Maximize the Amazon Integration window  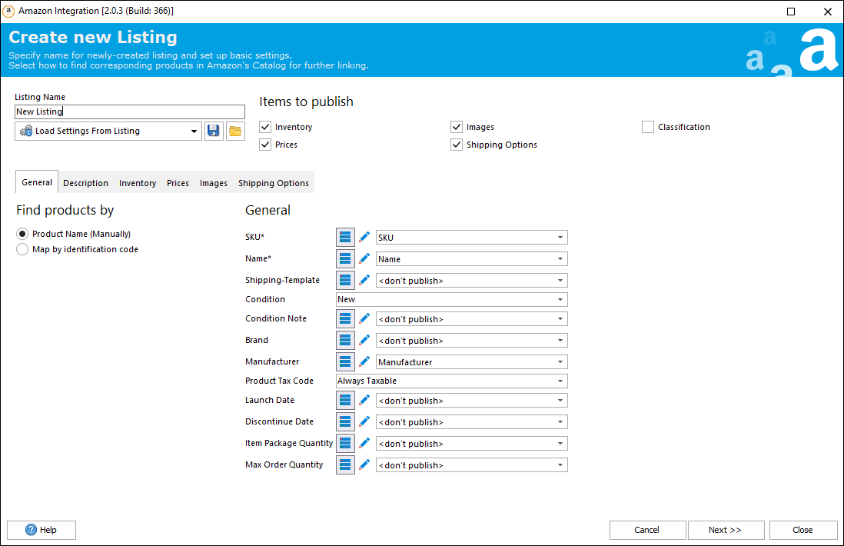tap(791, 12)
